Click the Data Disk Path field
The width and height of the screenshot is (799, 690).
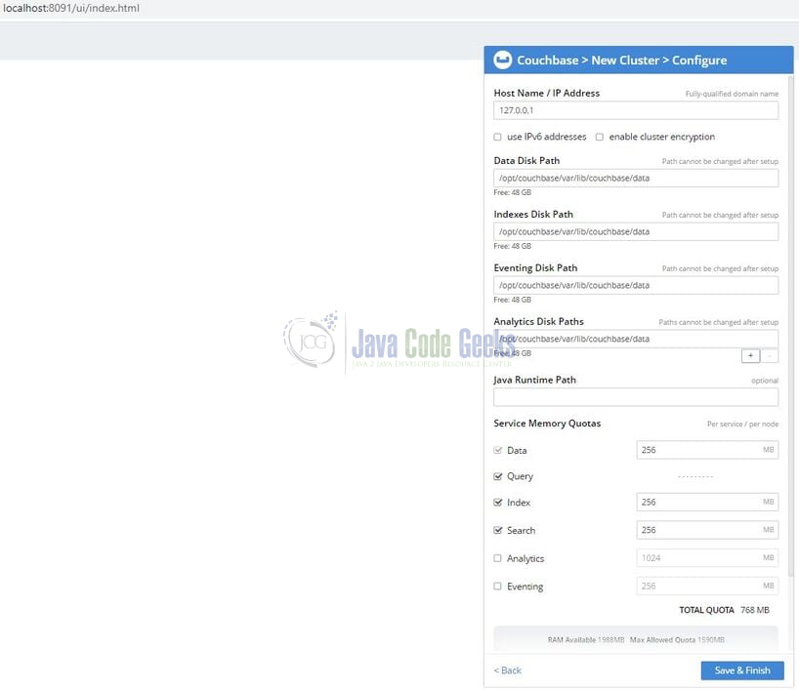coord(635,177)
